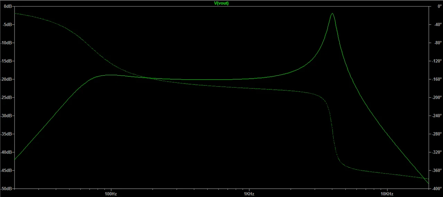Click the 0dB label on magnitude axis
Screen dimensions: 443x197
[x=8, y=7]
